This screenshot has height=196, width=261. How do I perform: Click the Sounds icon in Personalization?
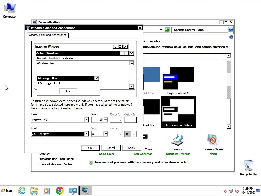177,140
